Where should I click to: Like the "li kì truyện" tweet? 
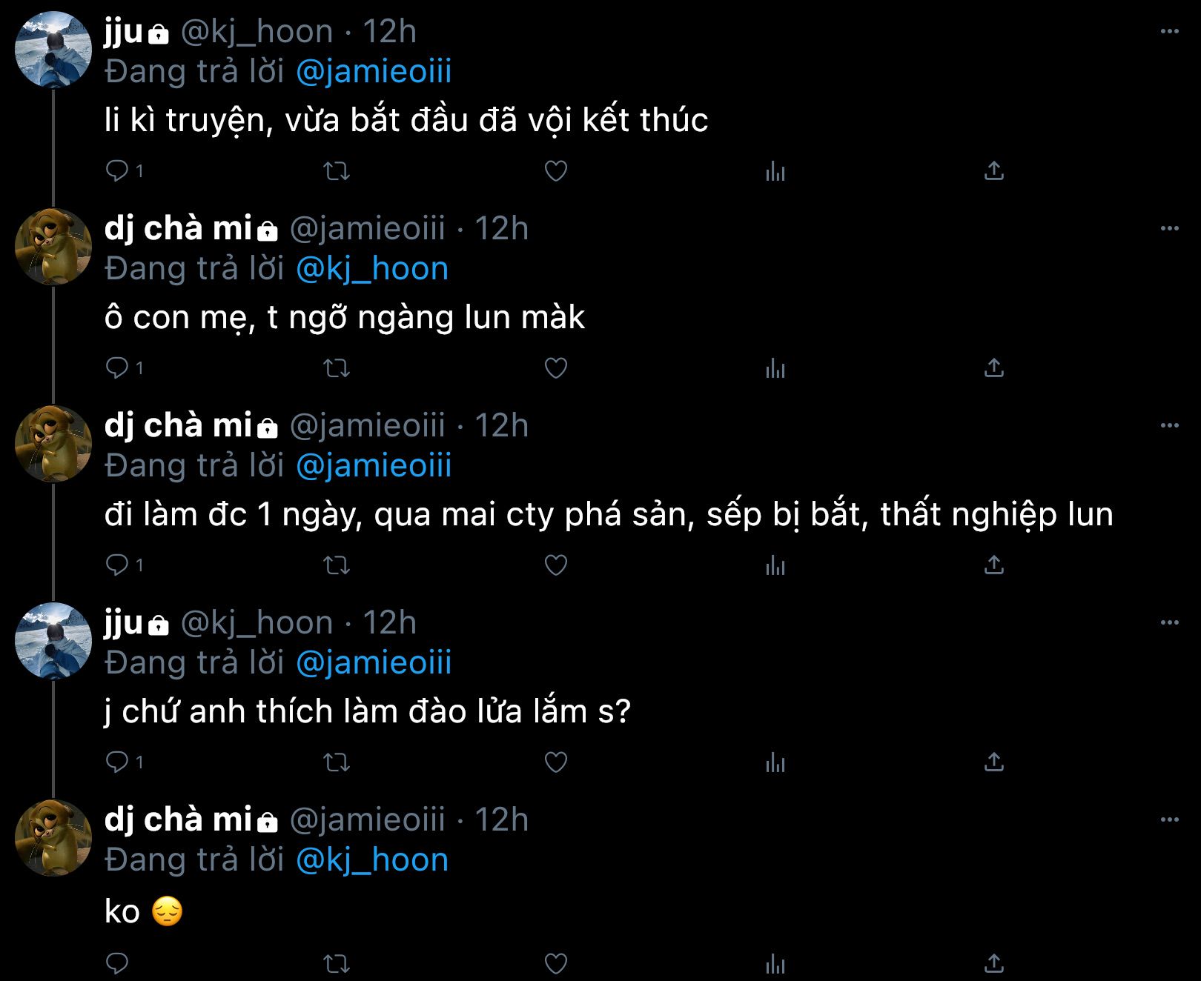pyautogui.click(x=556, y=171)
